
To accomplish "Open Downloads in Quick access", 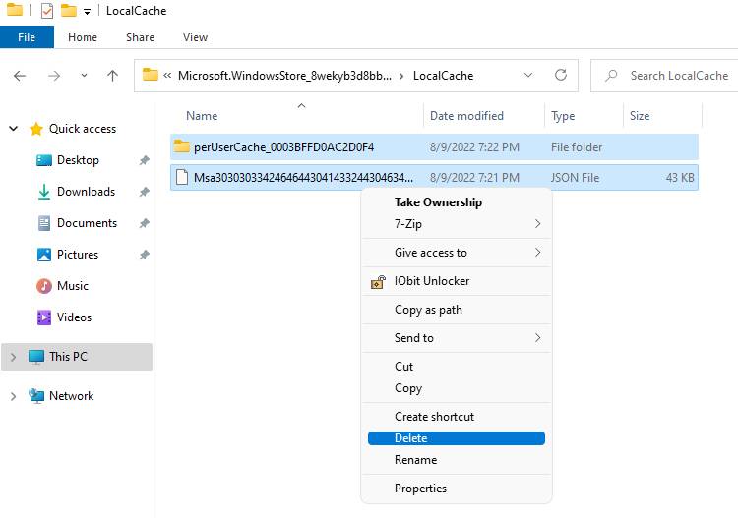I will [86, 192].
